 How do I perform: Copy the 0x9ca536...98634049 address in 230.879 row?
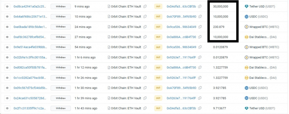[x=200, y=27]
